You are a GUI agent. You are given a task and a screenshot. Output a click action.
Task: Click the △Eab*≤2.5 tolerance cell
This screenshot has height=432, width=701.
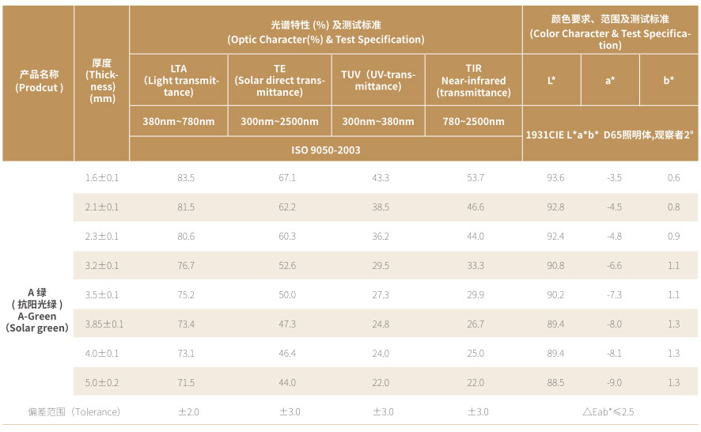tap(608, 411)
